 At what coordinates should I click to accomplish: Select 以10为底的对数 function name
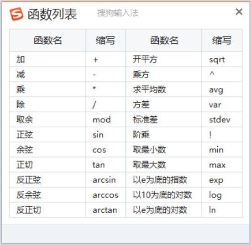pyautogui.click(x=162, y=195)
